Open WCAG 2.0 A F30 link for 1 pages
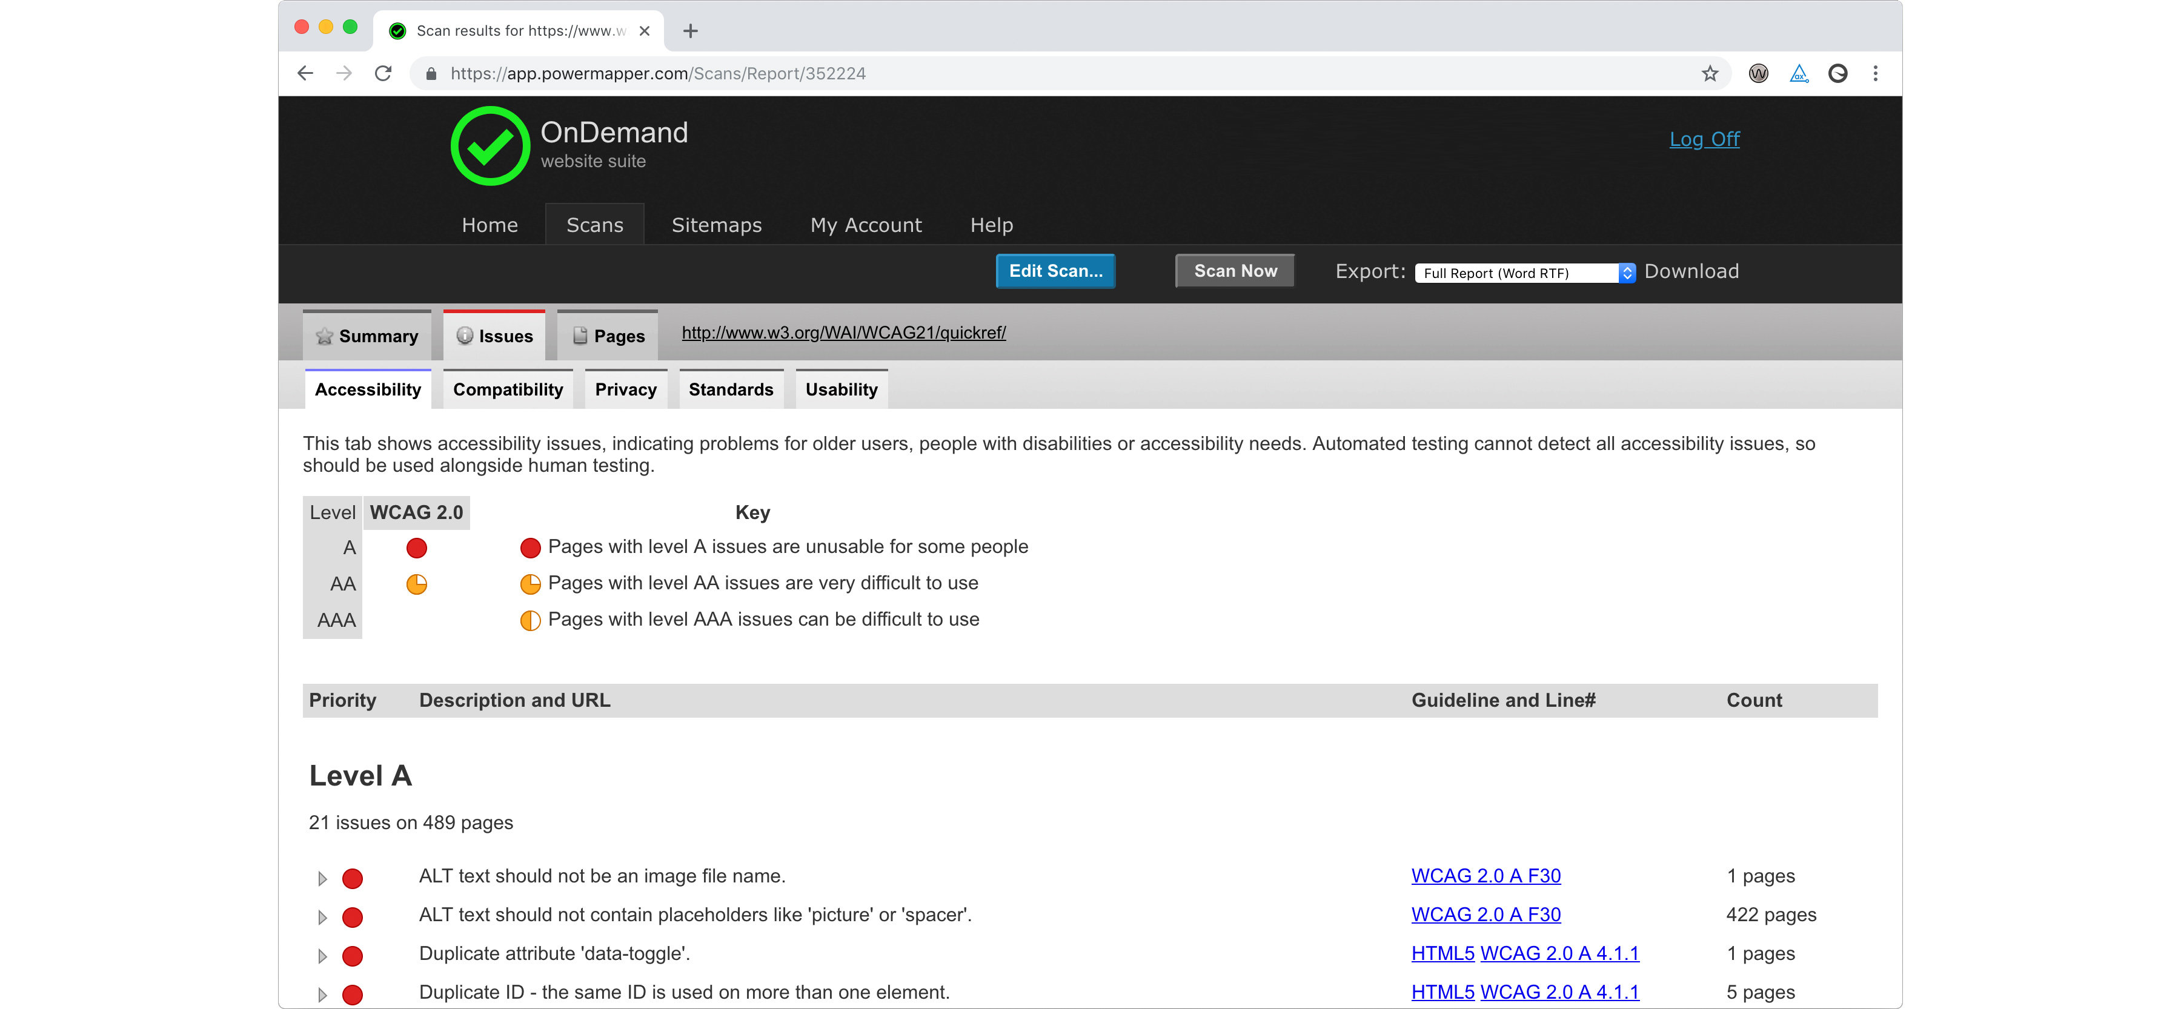2181x1009 pixels. pos(1485,876)
